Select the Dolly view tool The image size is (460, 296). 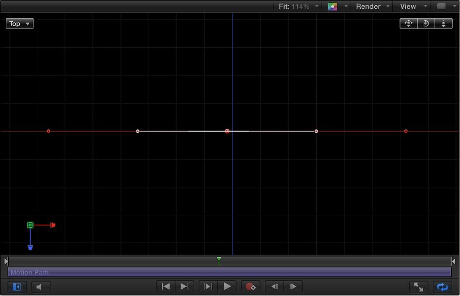pyautogui.click(x=443, y=23)
